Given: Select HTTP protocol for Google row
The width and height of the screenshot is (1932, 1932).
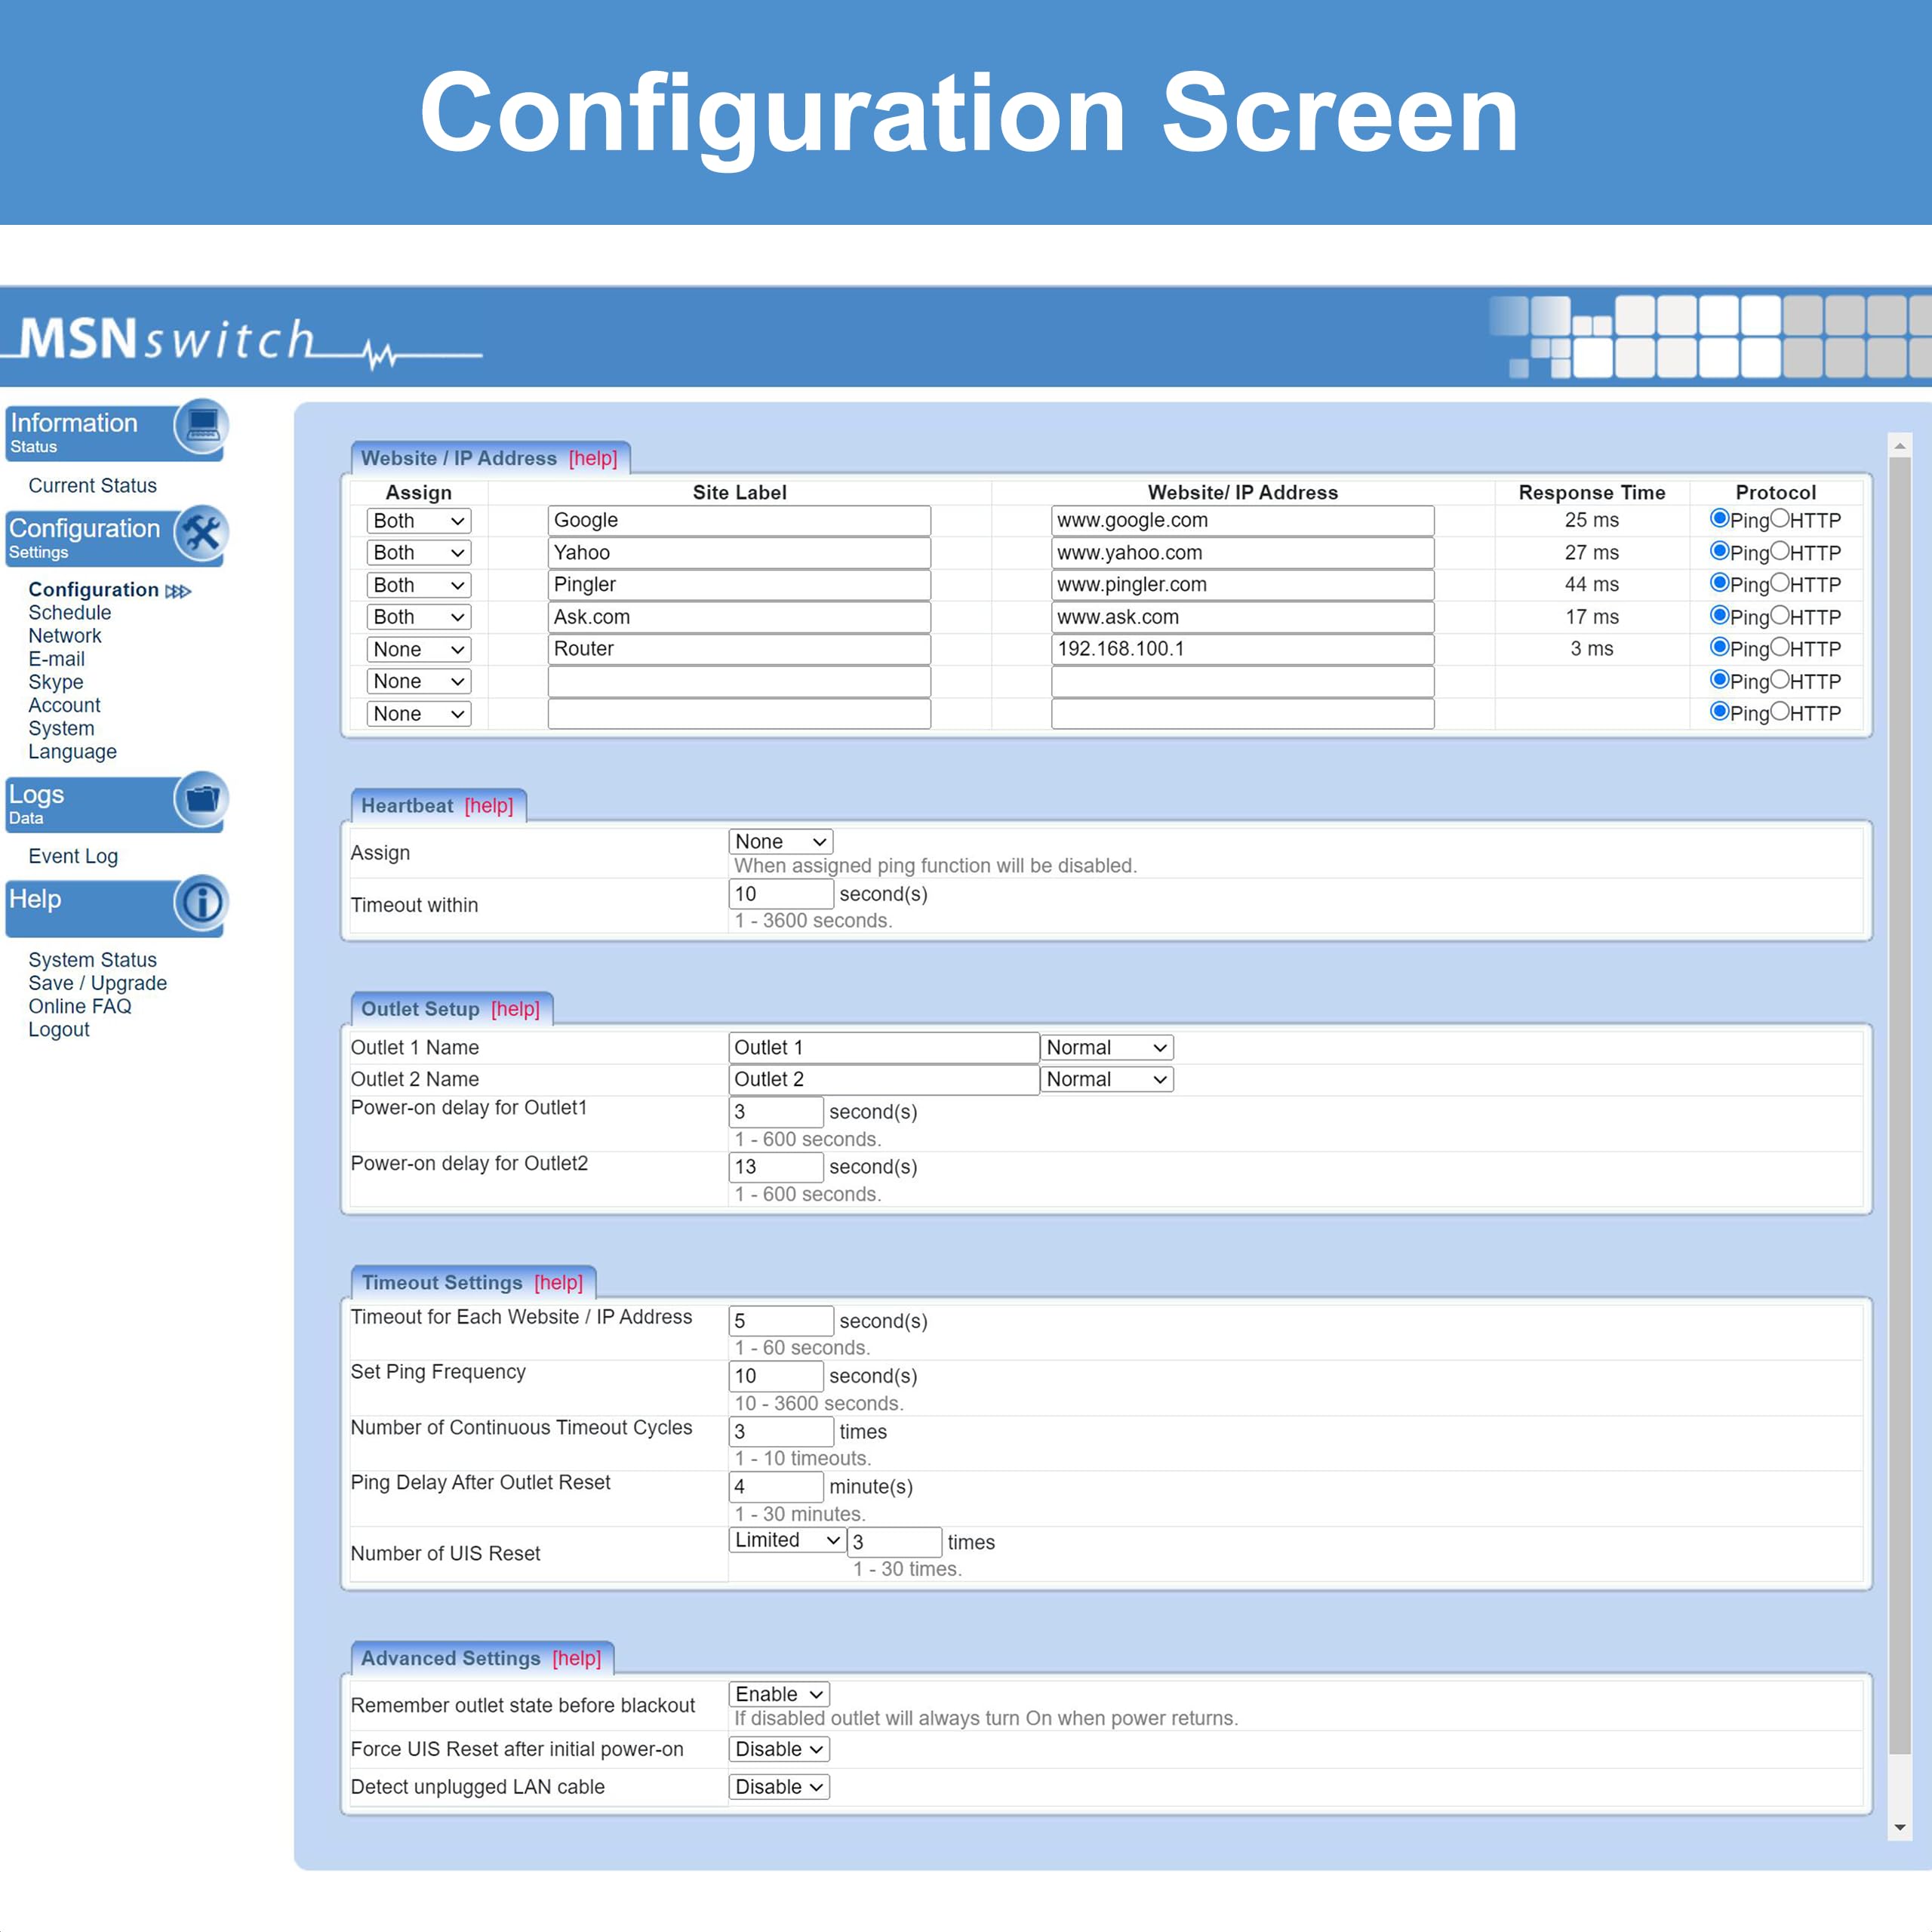Looking at the screenshot, I should [x=1780, y=519].
